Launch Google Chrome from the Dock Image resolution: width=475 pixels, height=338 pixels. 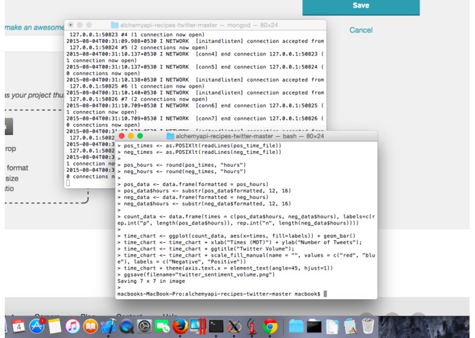click(x=270, y=326)
